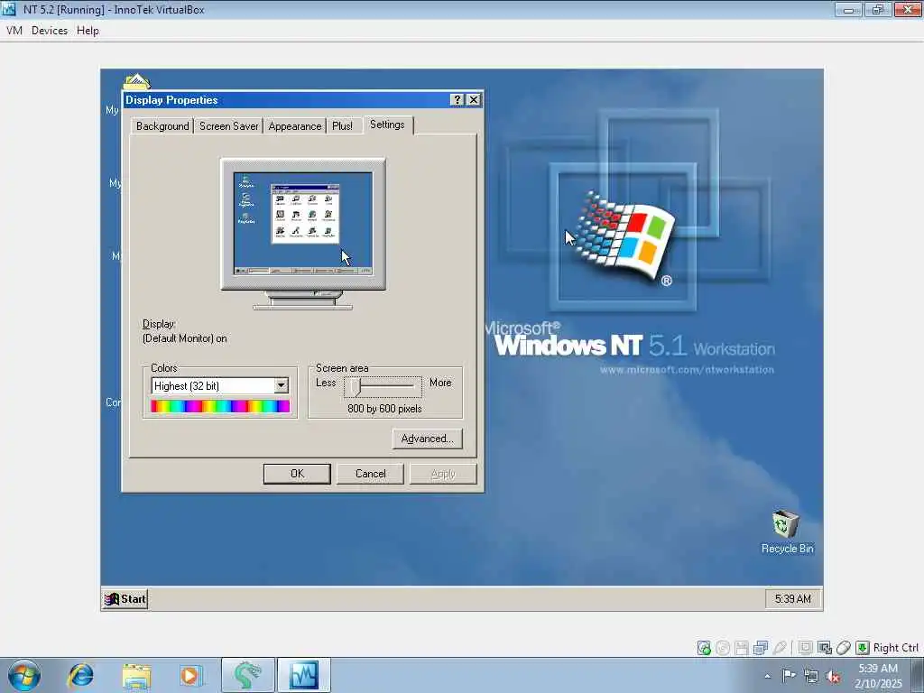The image size is (924, 693).
Task: Click the Action Center flag tray icon
Action: pos(789,676)
